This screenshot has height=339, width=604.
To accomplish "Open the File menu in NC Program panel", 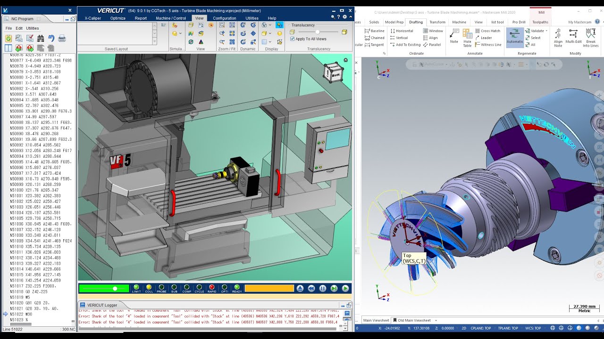I will click(x=8, y=28).
